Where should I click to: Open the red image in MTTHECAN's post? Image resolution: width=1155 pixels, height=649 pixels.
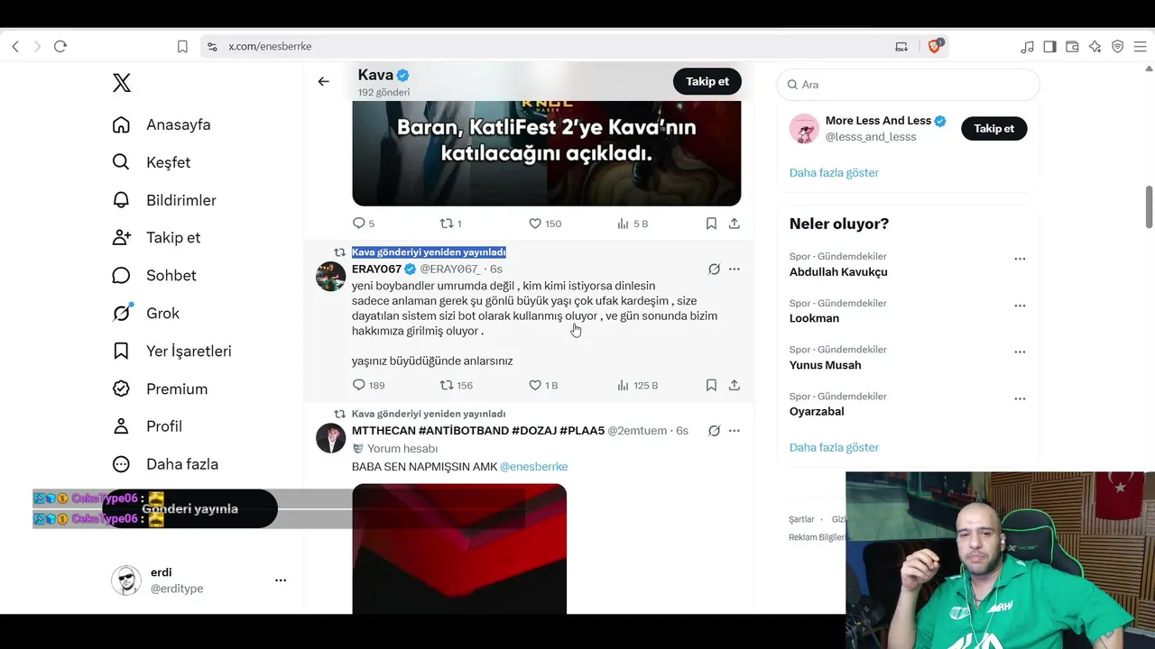click(459, 549)
